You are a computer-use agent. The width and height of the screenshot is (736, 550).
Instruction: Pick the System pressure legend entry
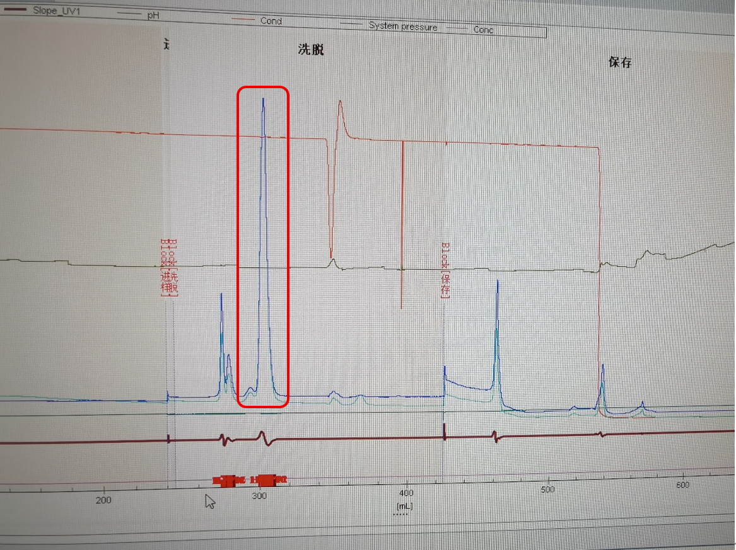[x=402, y=26]
